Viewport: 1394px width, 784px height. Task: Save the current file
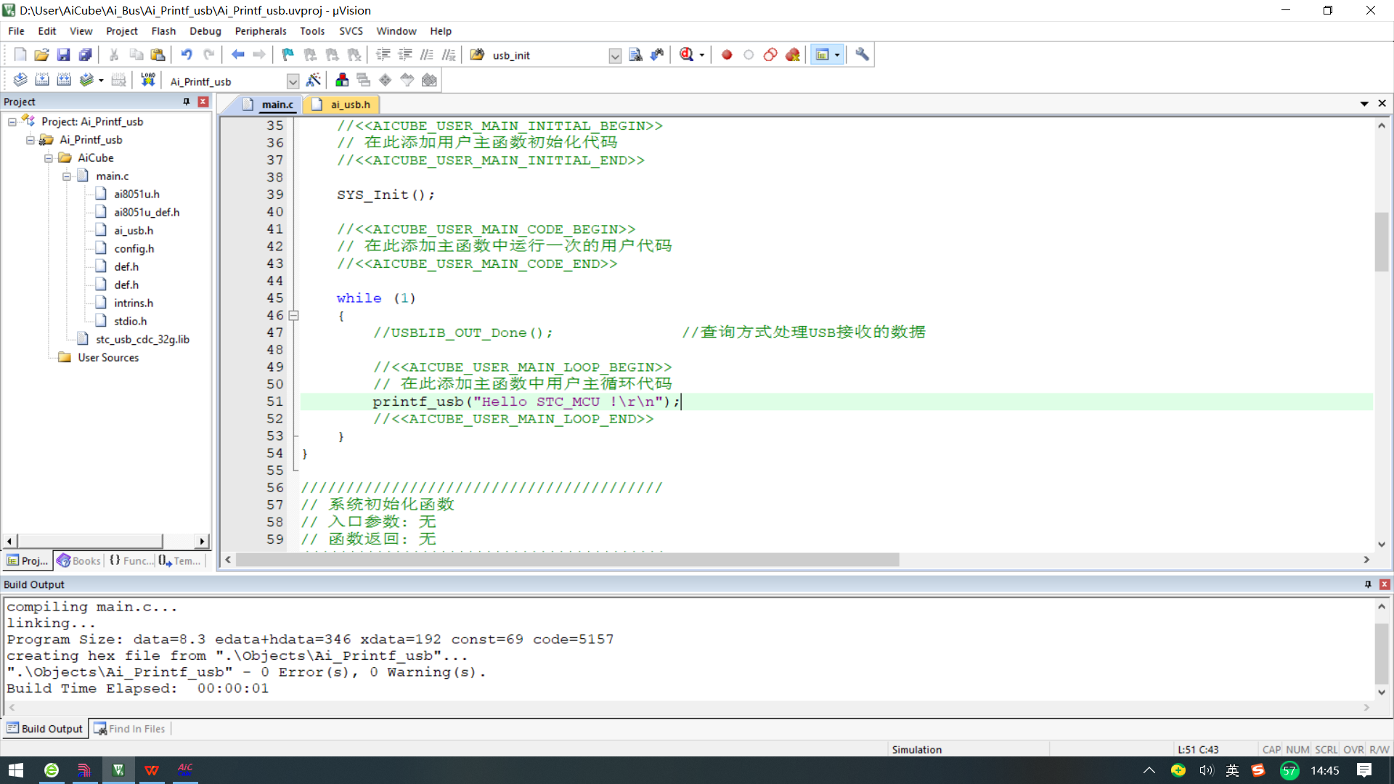[64, 55]
